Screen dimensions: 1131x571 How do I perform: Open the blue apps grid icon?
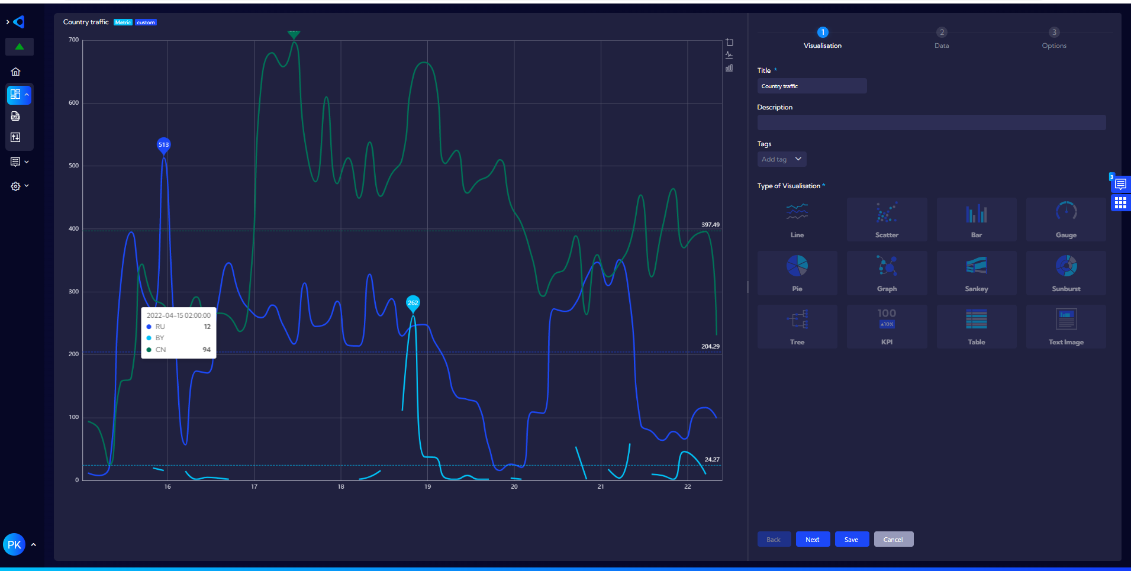[1120, 203]
